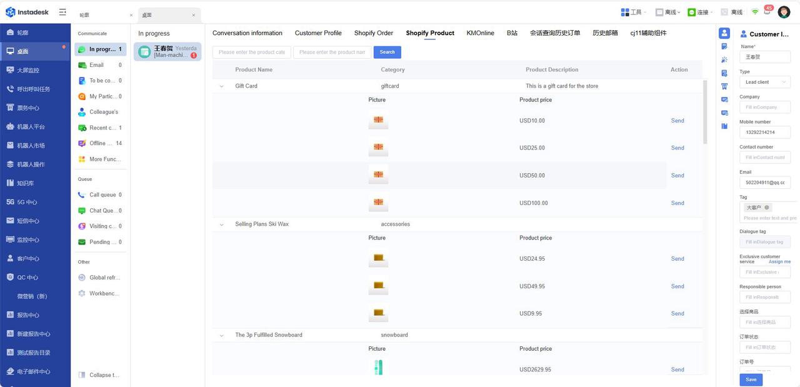Click the Save button in customer panel
Image resolution: width=800 pixels, height=387 pixels.
pyautogui.click(x=751, y=379)
